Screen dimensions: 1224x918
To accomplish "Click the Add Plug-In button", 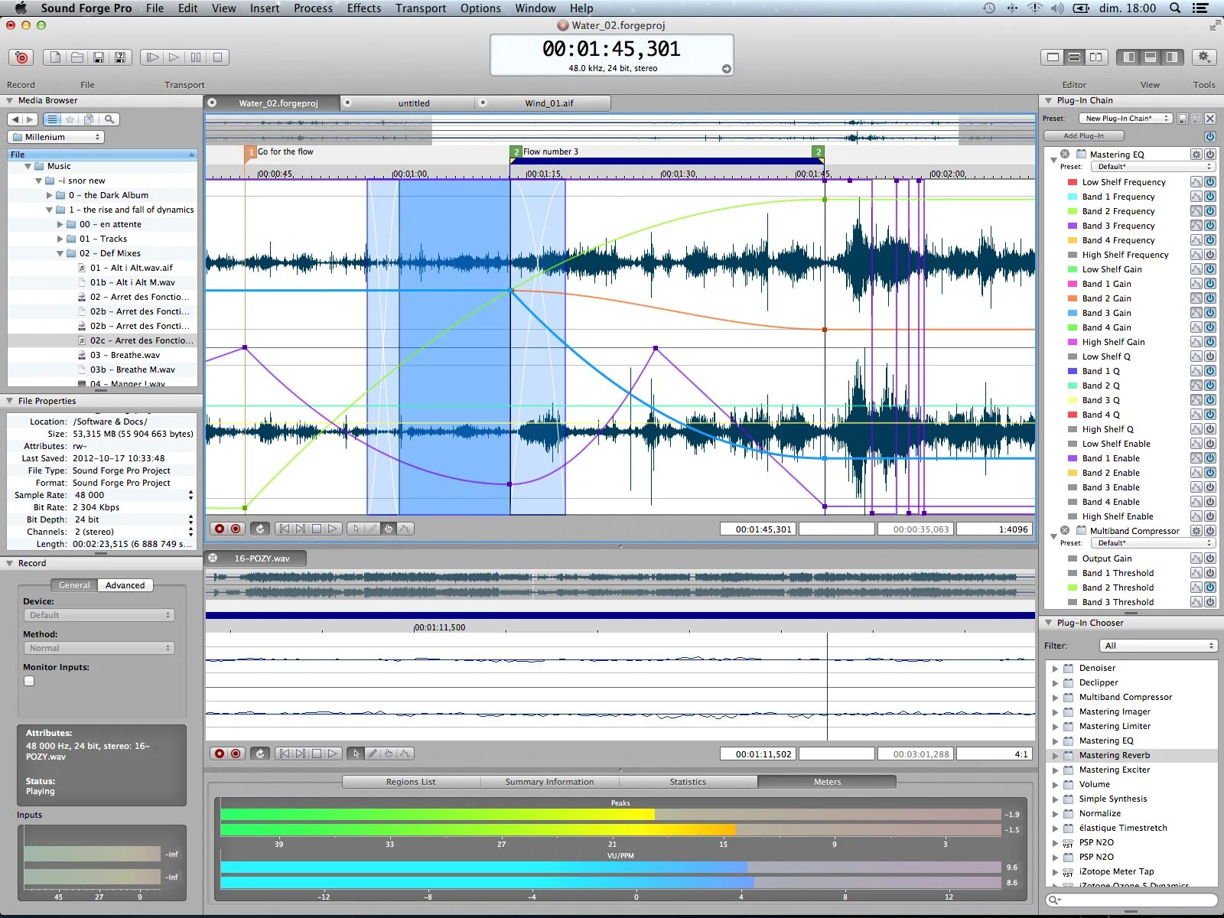I will pos(1084,136).
